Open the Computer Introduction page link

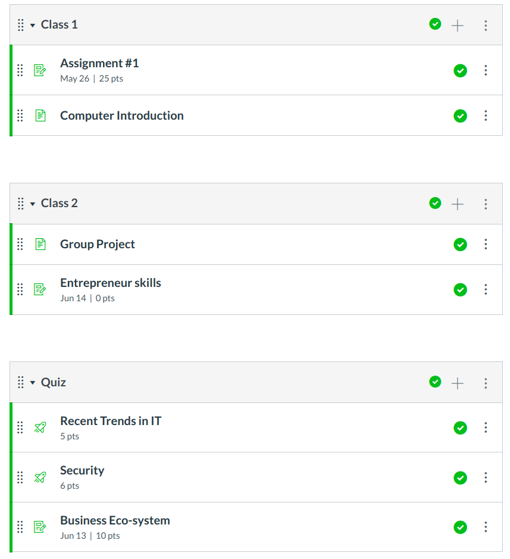(x=121, y=115)
